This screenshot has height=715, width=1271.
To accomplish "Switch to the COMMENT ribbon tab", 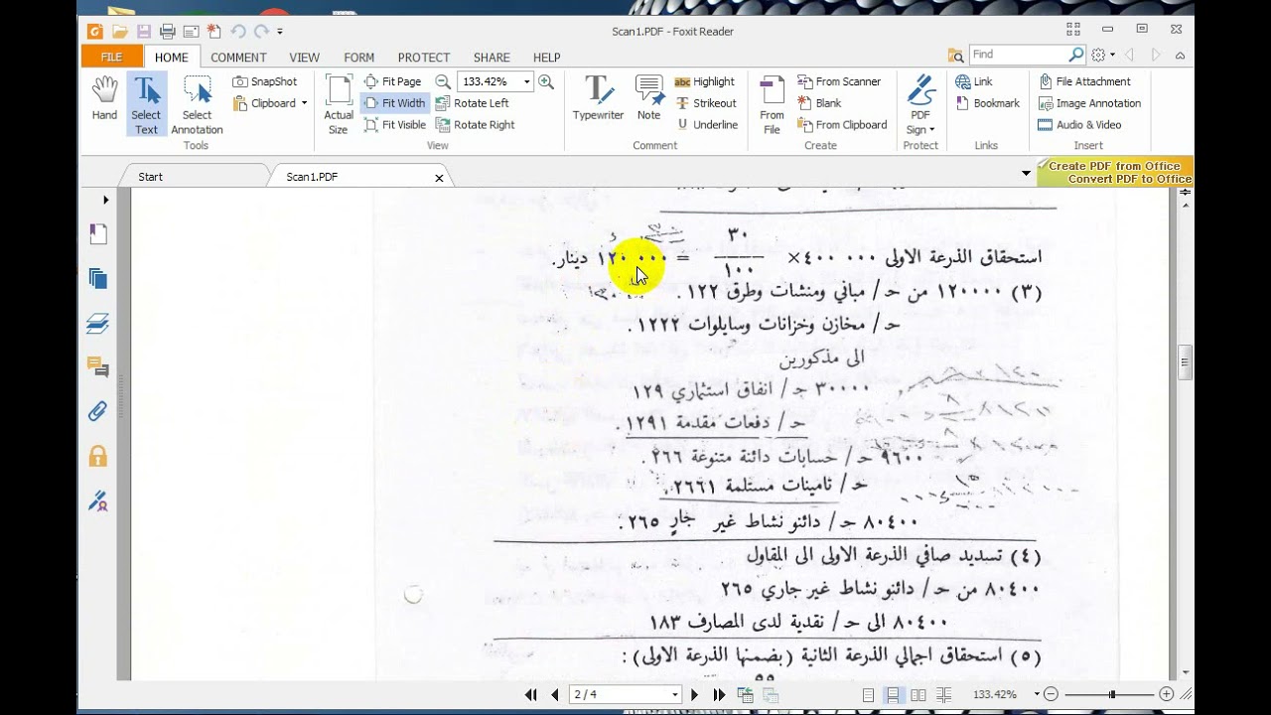I will (238, 58).
